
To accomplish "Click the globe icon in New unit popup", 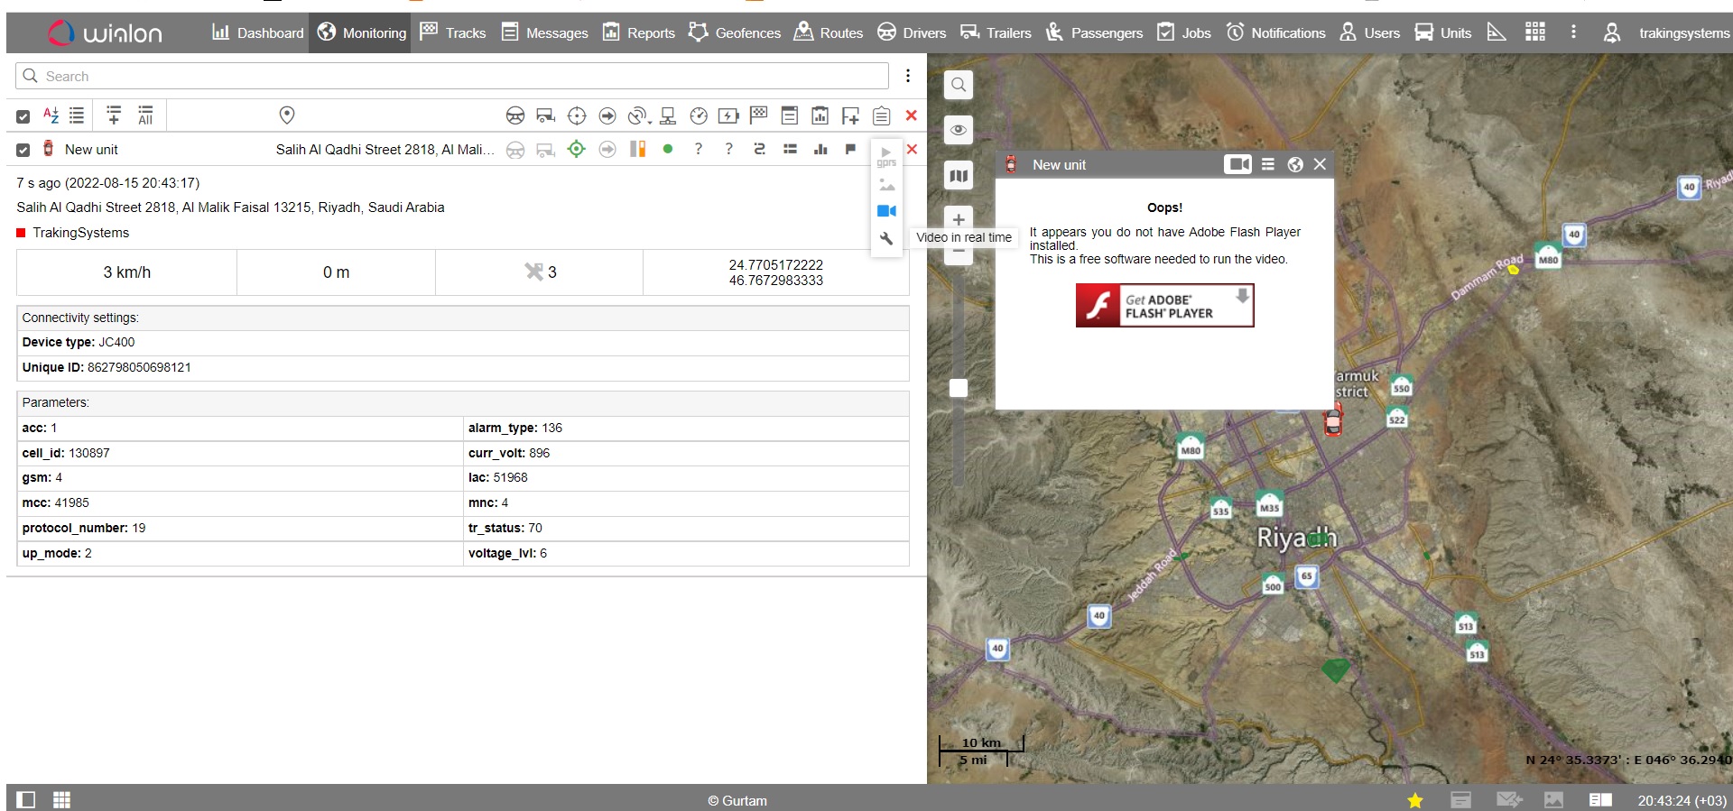I will point(1295,164).
